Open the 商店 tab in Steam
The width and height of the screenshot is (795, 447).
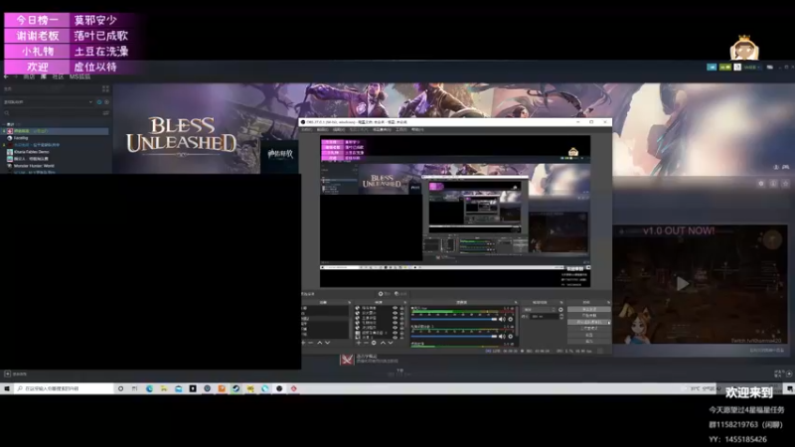pyautogui.click(x=29, y=77)
